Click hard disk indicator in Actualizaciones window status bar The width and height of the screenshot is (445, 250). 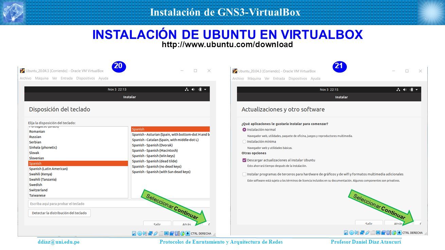346,233
